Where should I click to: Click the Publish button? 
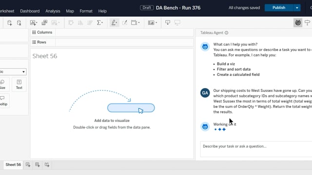coord(279,8)
